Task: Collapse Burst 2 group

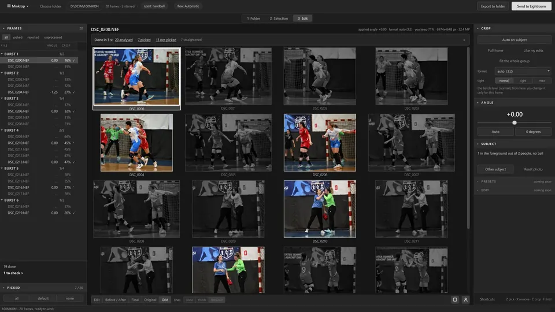Action: [x=2, y=73]
